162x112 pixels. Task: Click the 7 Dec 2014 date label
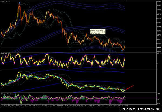[109, 106]
